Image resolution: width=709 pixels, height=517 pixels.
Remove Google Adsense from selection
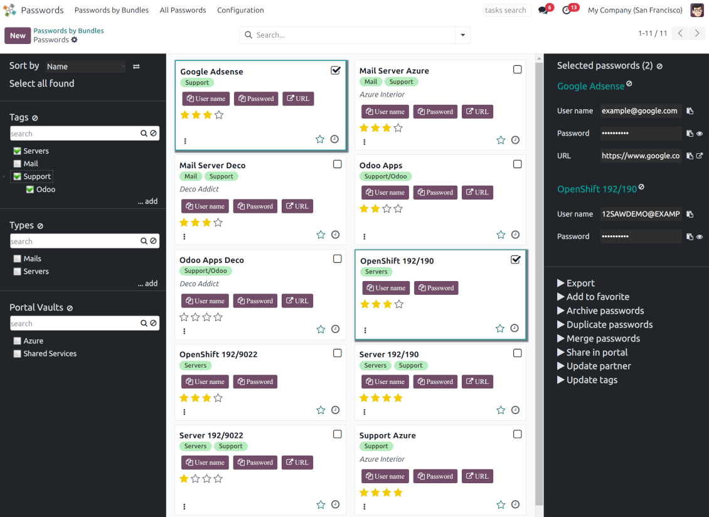(629, 83)
